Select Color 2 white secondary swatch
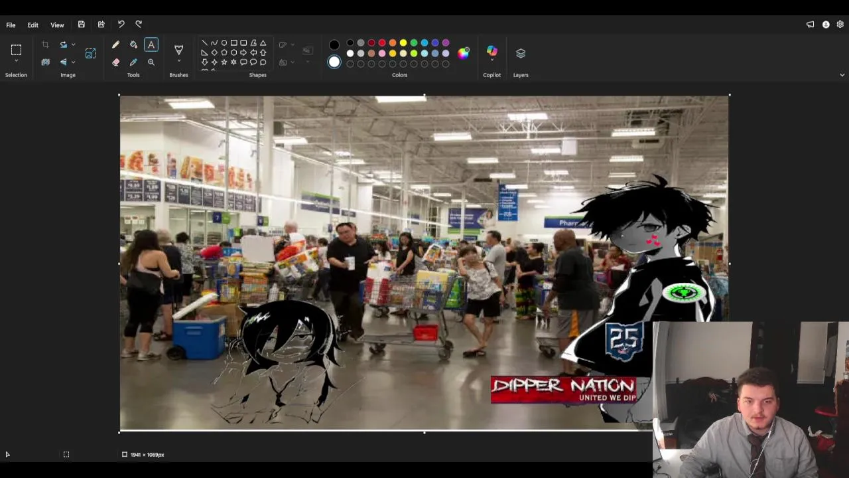This screenshot has width=849, height=478. point(334,62)
